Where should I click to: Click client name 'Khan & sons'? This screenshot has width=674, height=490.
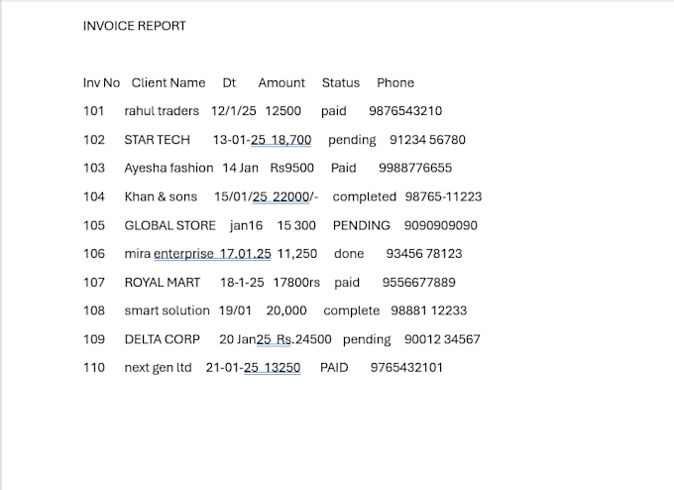point(161,196)
